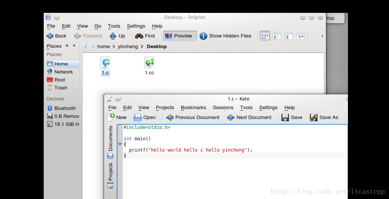Expand breadcrumb arrow after home

114,47
